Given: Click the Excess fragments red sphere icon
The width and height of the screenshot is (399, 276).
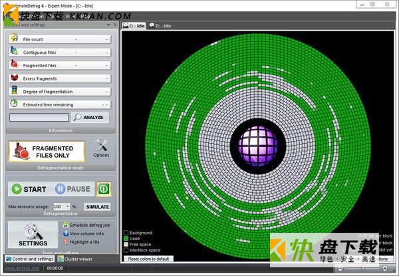Looking at the screenshot, I should (x=14, y=77).
